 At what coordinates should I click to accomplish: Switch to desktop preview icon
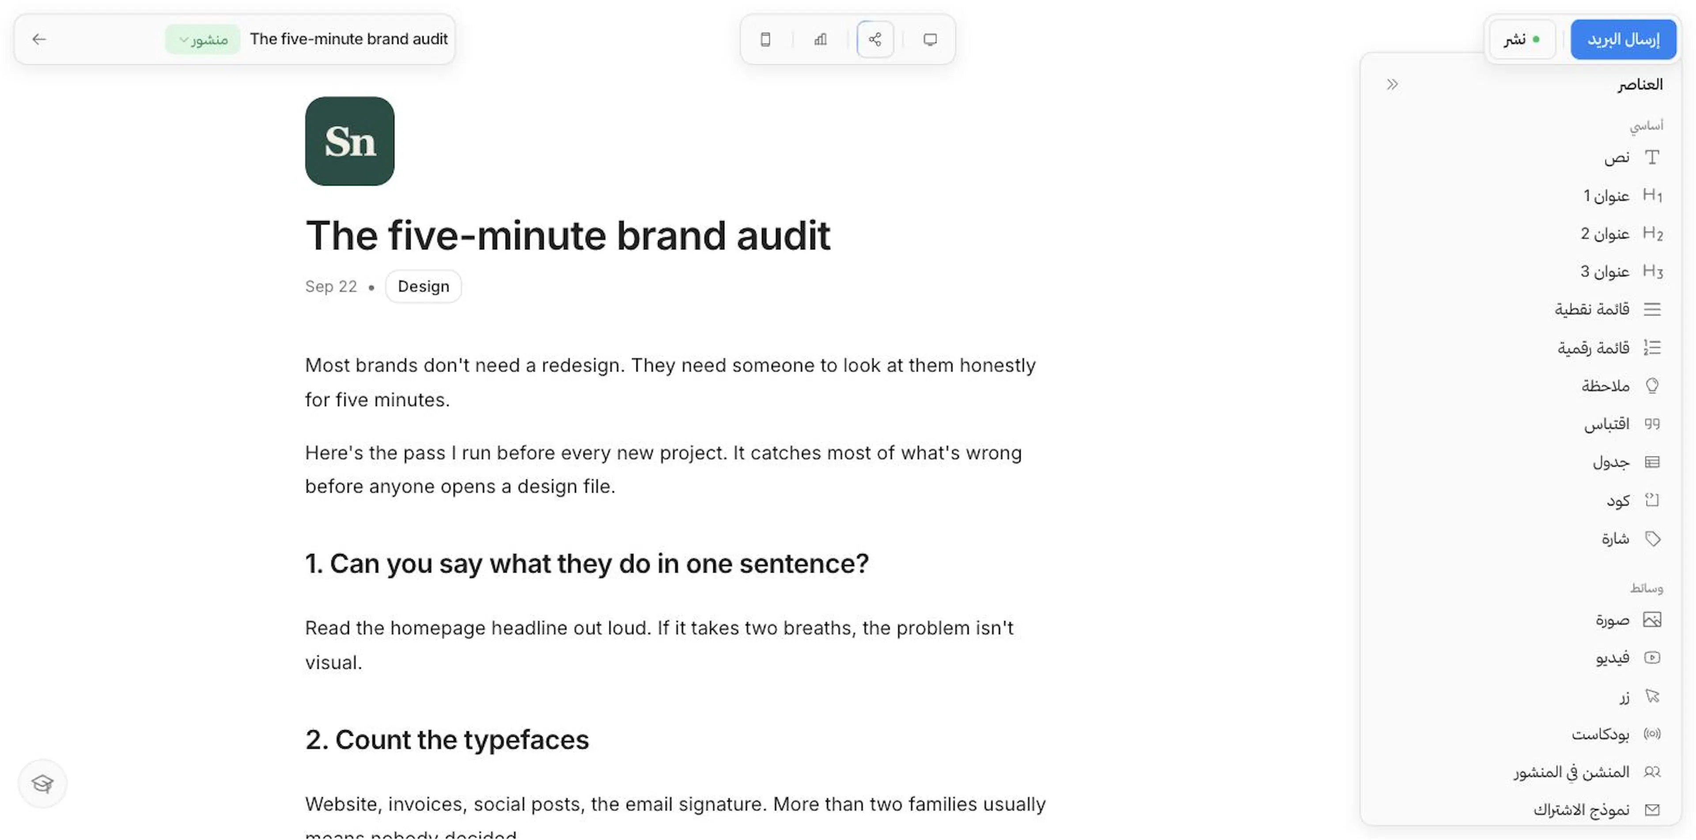point(930,39)
